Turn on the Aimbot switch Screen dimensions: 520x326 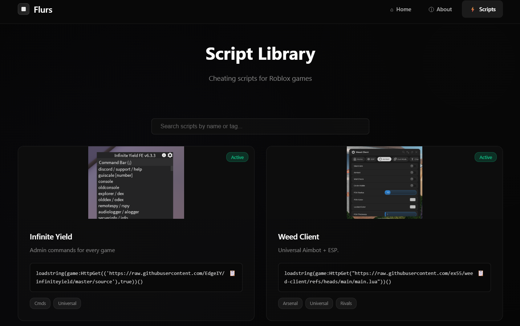[413, 172]
